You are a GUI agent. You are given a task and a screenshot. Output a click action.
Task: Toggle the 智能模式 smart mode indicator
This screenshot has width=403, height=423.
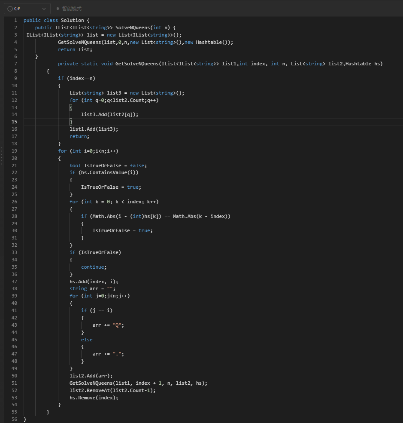click(x=58, y=9)
